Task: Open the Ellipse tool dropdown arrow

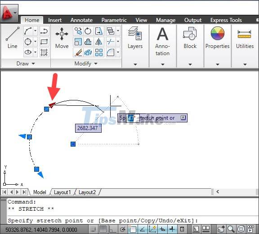Action: [x=35, y=52]
